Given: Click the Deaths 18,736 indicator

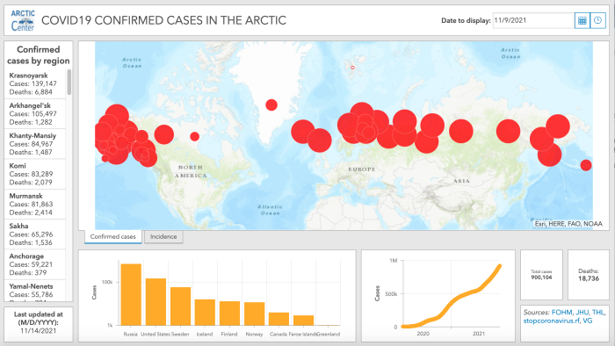Looking at the screenshot, I should pyautogui.click(x=589, y=275).
